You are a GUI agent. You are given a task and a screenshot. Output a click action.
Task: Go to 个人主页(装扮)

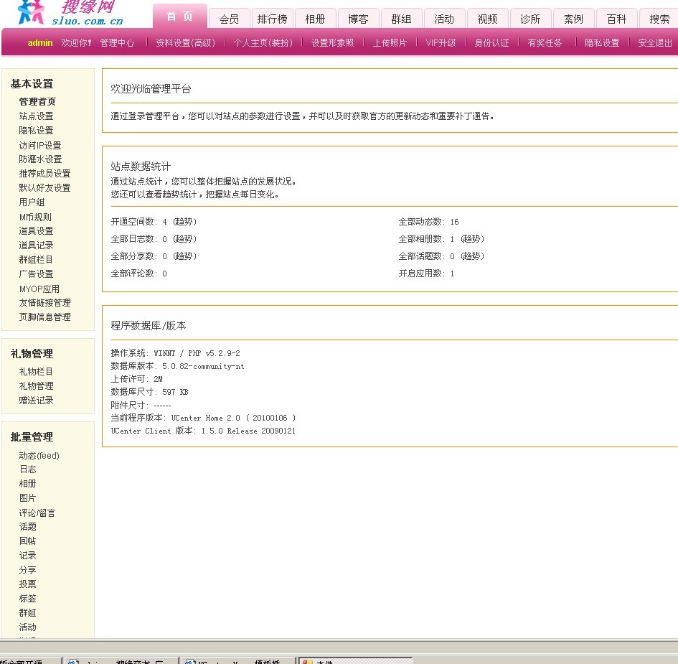pyautogui.click(x=263, y=43)
